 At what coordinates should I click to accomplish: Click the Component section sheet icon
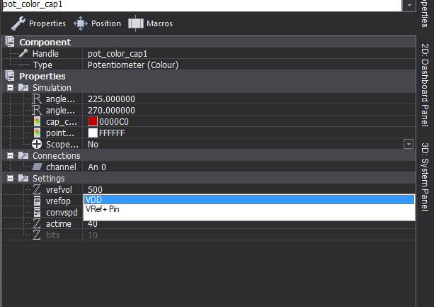(10, 42)
